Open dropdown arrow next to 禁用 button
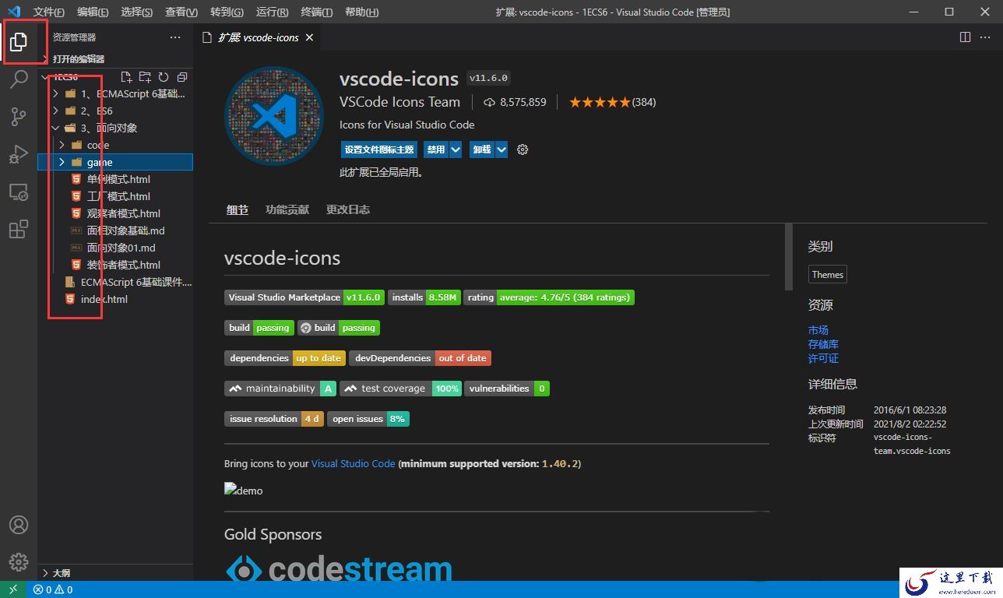 tap(456, 149)
